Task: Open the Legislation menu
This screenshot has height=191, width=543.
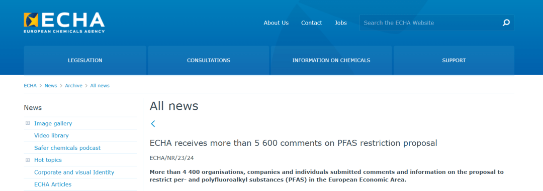Action: [x=85, y=60]
